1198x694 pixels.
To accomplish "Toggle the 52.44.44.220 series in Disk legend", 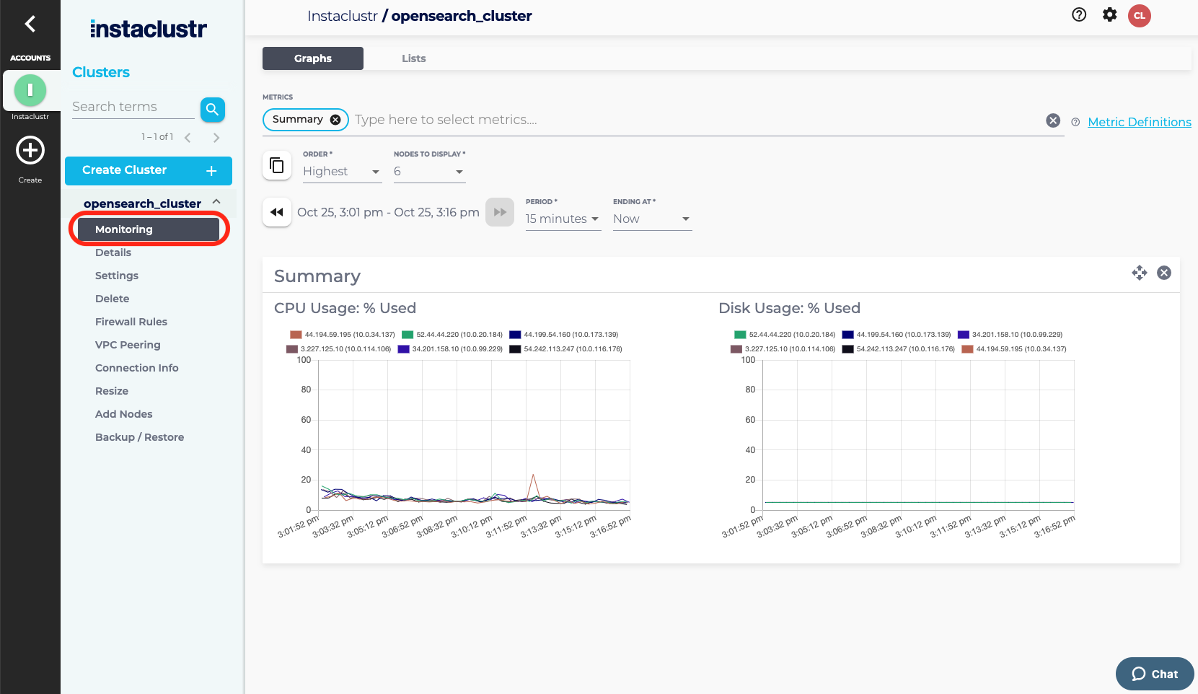I will (x=785, y=335).
